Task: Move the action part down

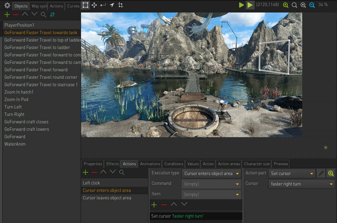Action: pos(184,204)
